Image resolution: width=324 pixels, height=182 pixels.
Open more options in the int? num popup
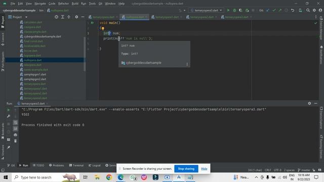(x=187, y=64)
